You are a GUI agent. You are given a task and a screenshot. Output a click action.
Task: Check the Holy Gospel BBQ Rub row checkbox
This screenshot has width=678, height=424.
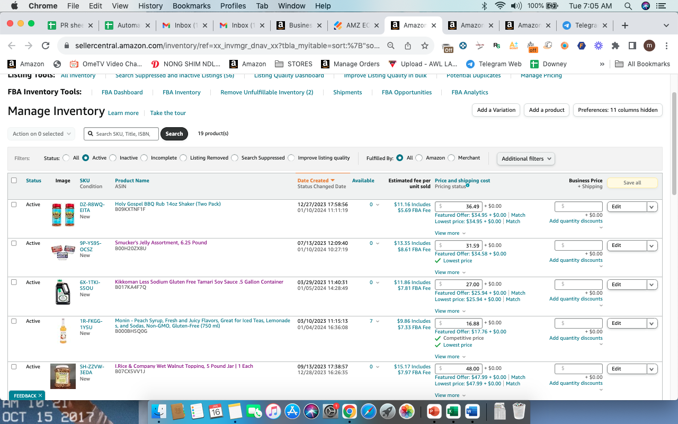tap(14, 205)
